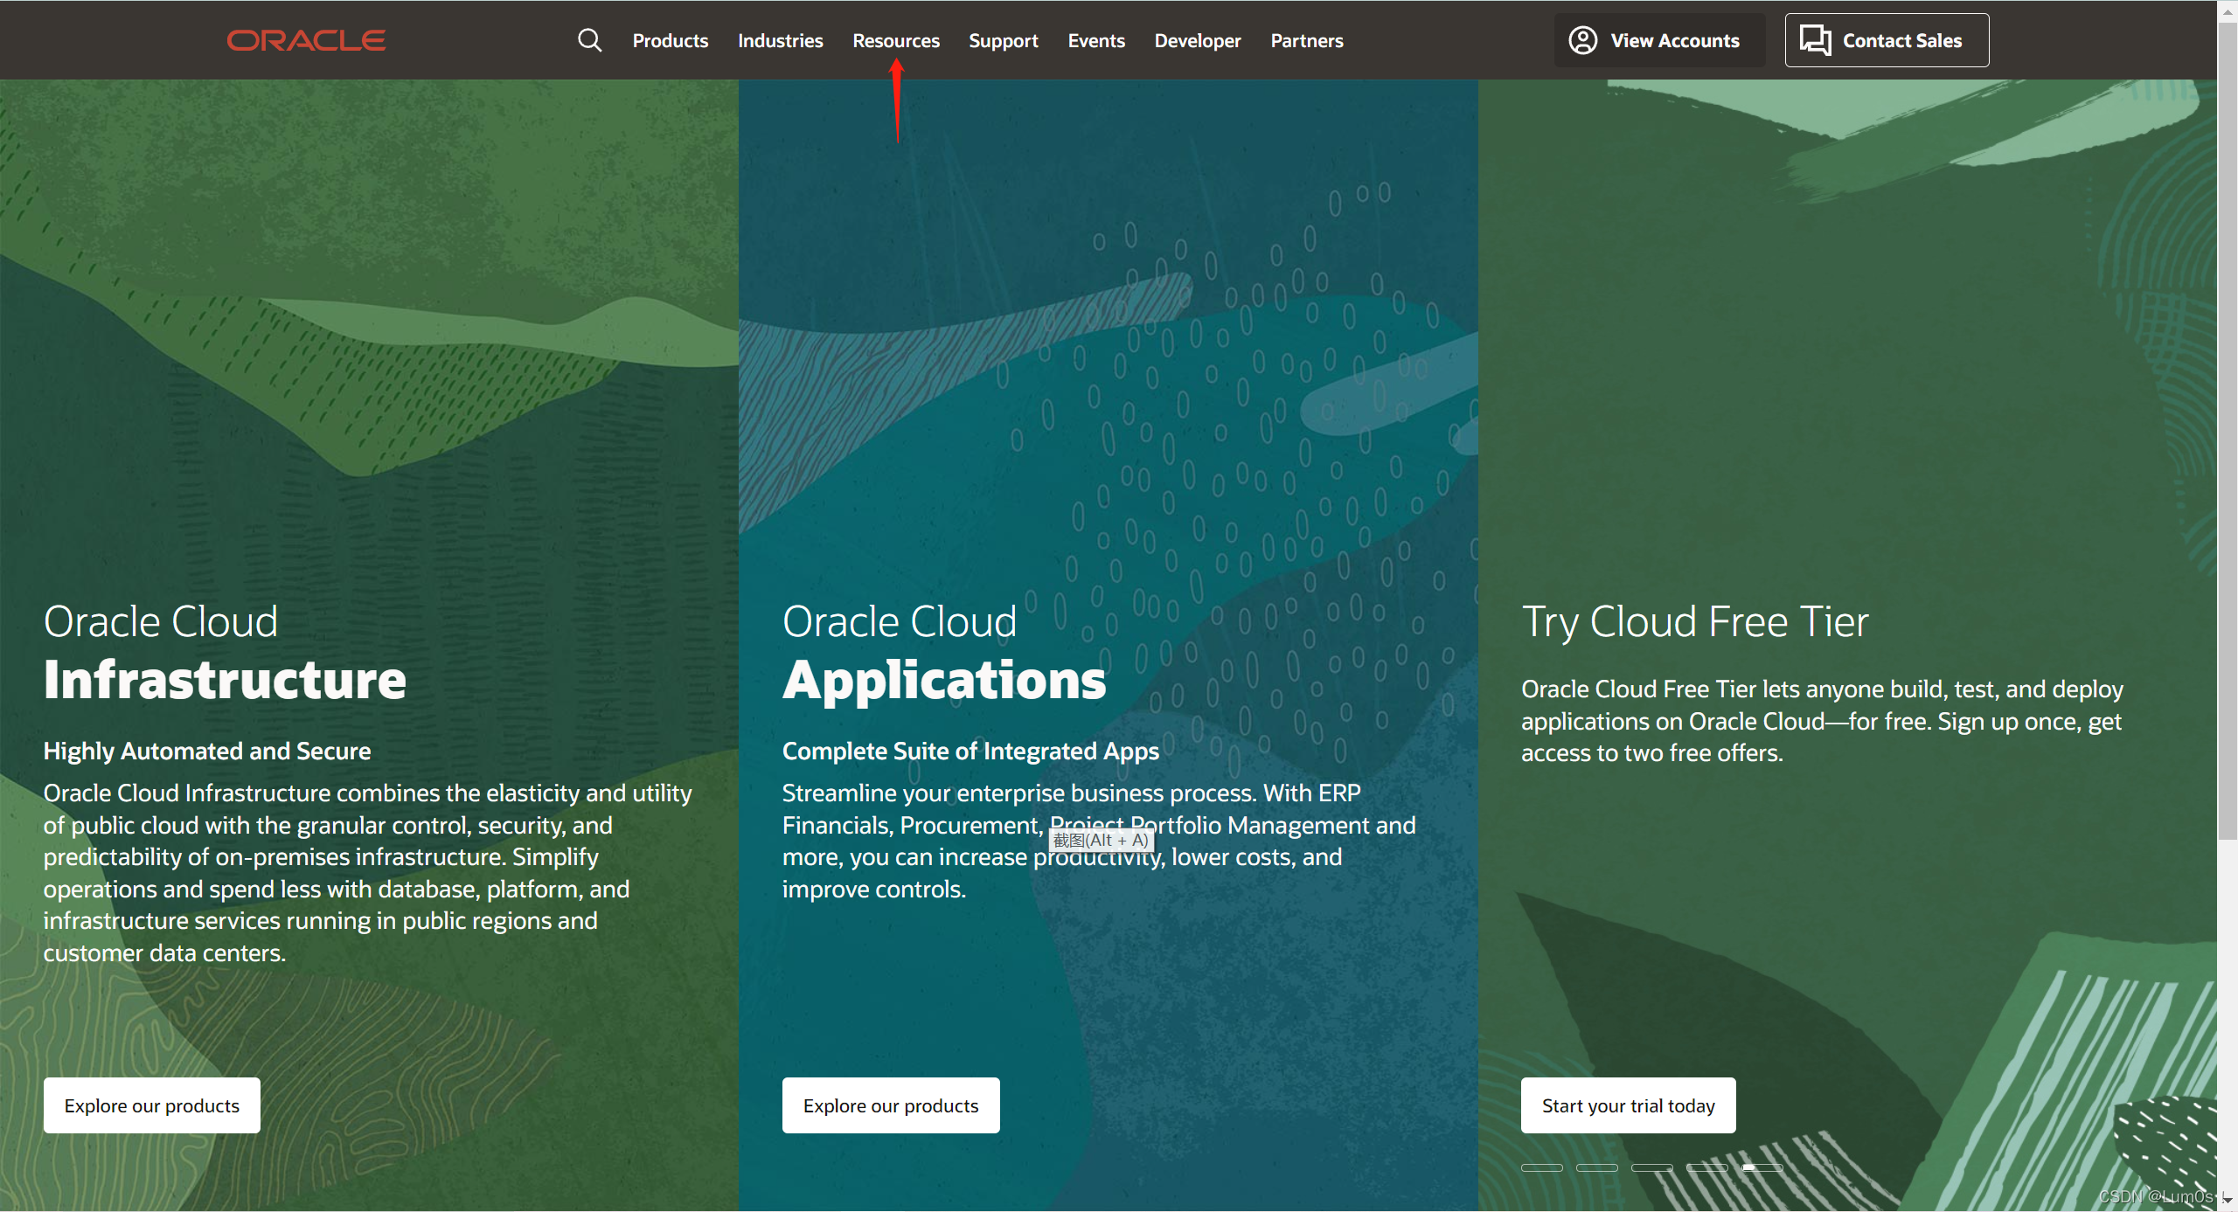Select the fifth carousel slide indicator
Screen dimensions: 2238x1212
coord(1762,1167)
